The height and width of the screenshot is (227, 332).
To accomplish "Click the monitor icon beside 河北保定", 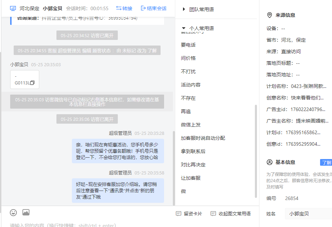I will (13, 8).
